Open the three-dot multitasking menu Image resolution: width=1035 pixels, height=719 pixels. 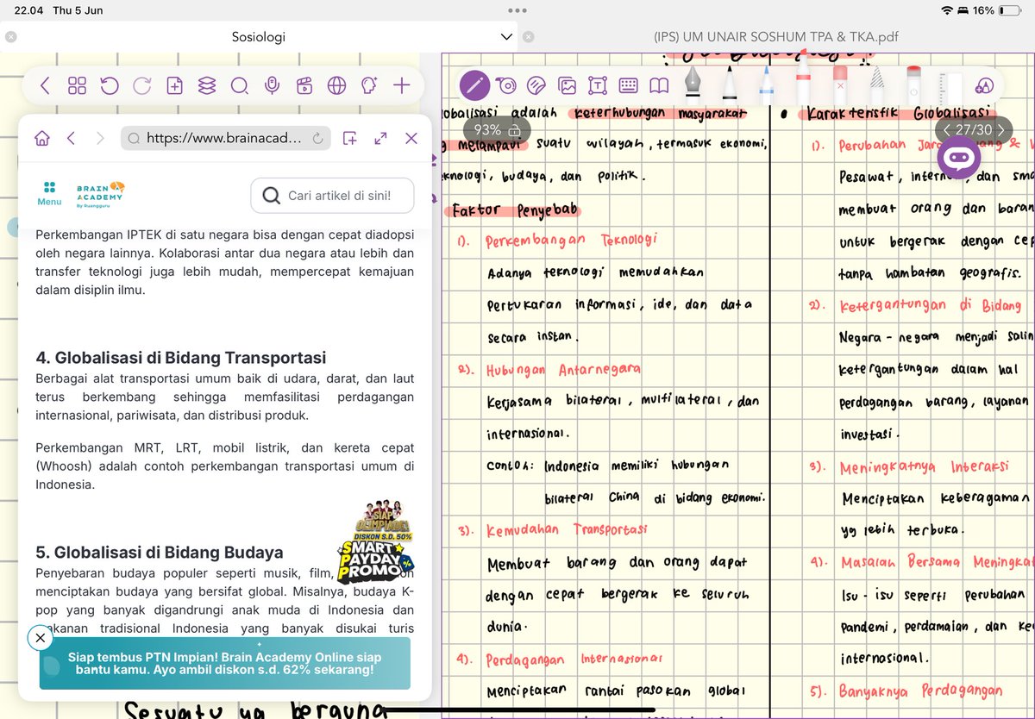[x=517, y=10]
